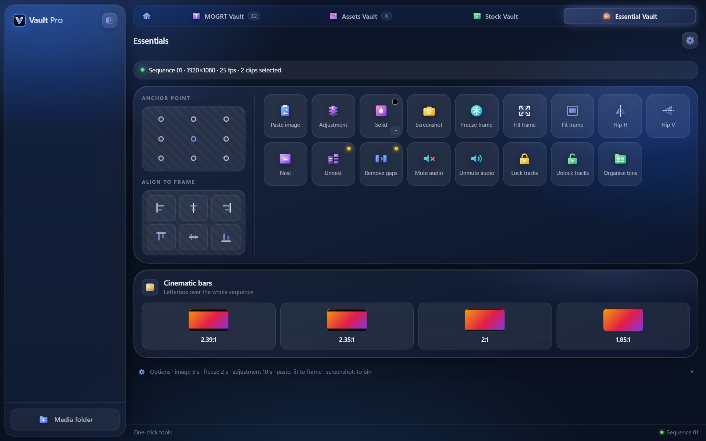Screen dimensions: 706x441
Task: Switch to the Assets Vault tab
Action: (x=361, y=16)
